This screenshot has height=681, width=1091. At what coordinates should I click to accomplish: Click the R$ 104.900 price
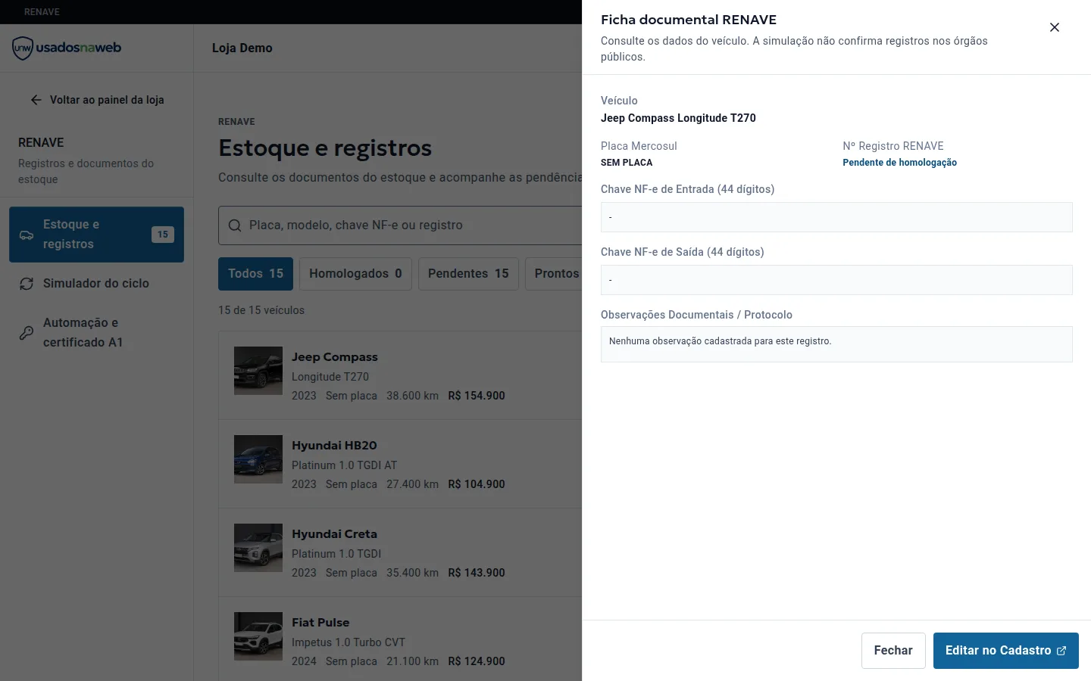[x=477, y=484]
